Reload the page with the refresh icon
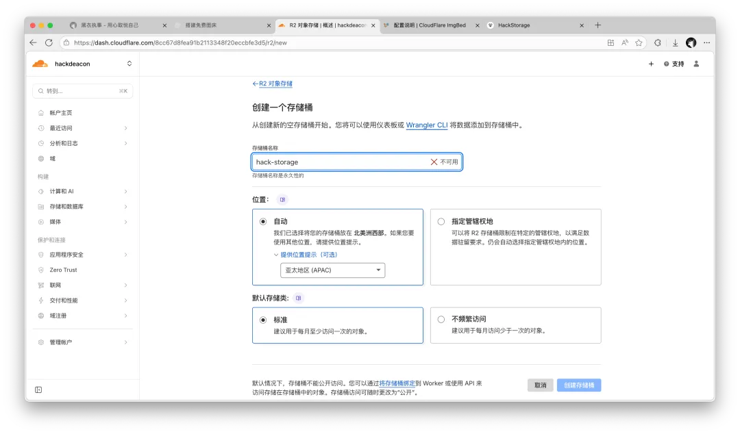 pyautogui.click(x=49, y=42)
